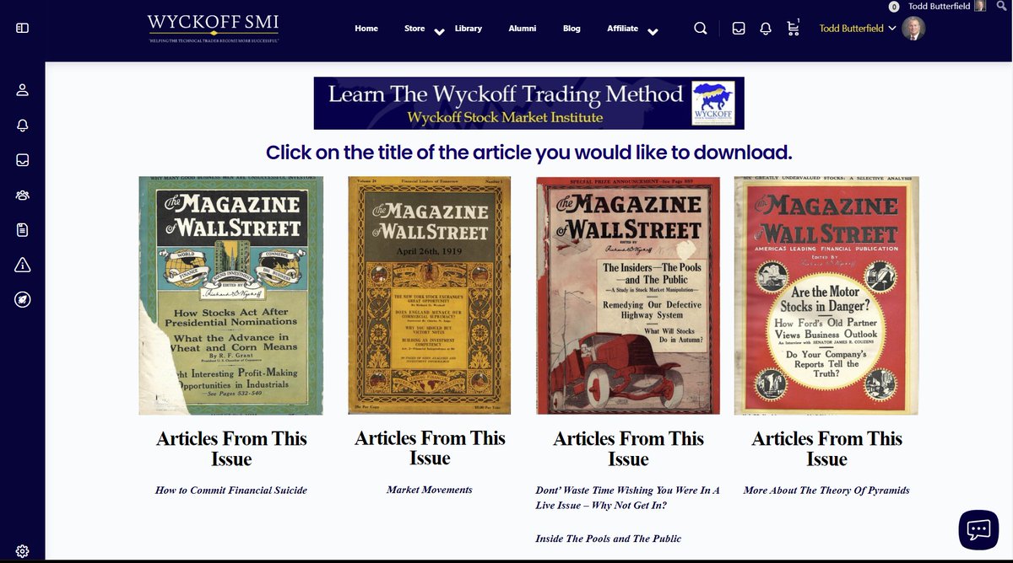
Task: Open the documents icon in left sidebar
Action: pos(23,230)
